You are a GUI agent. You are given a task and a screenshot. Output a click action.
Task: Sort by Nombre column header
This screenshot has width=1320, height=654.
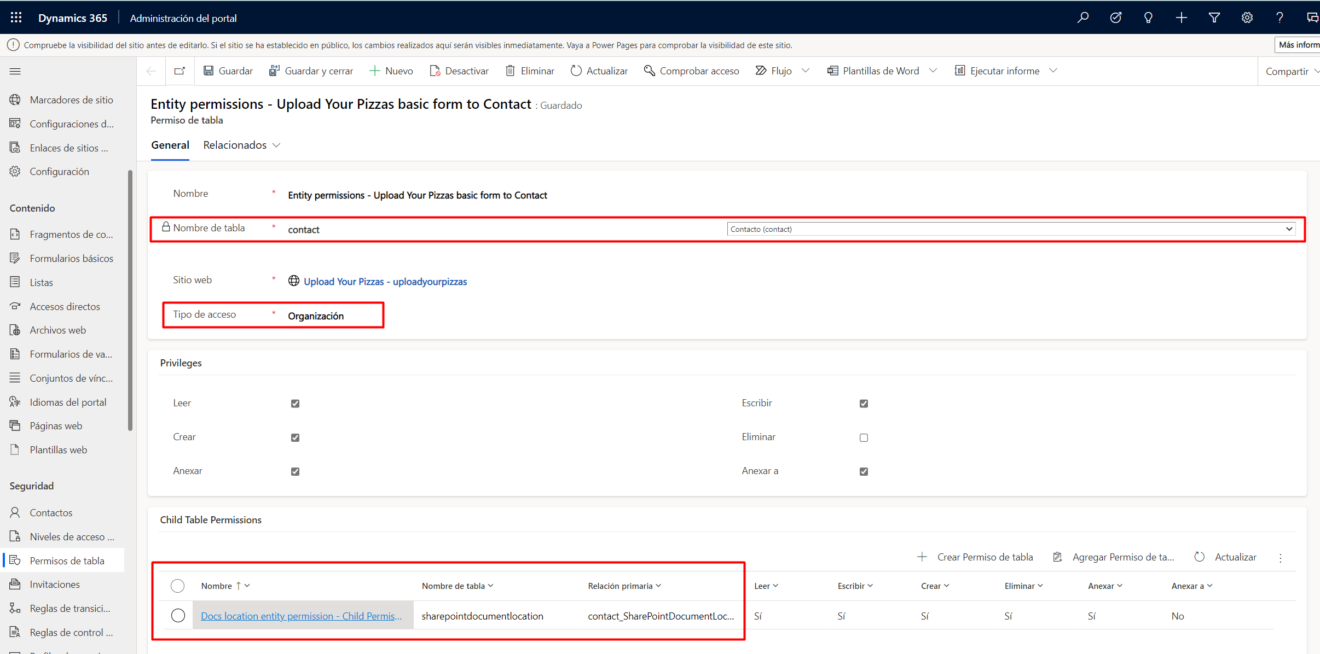tap(225, 586)
